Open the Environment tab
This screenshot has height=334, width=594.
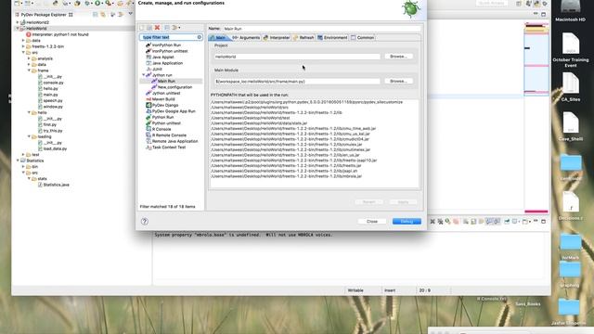332,37
